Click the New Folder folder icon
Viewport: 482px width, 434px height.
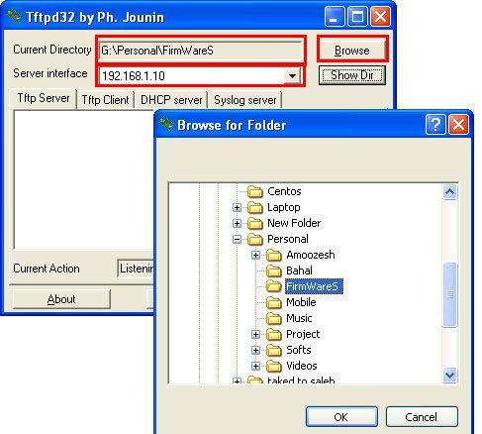[254, 223]
